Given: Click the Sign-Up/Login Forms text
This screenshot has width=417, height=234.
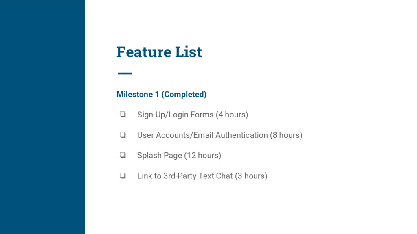Looking at the screenshot, I should coord(175,115).
